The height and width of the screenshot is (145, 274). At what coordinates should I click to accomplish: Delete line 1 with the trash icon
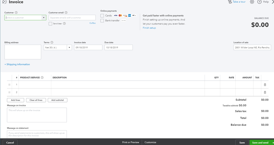coord(265,85)
